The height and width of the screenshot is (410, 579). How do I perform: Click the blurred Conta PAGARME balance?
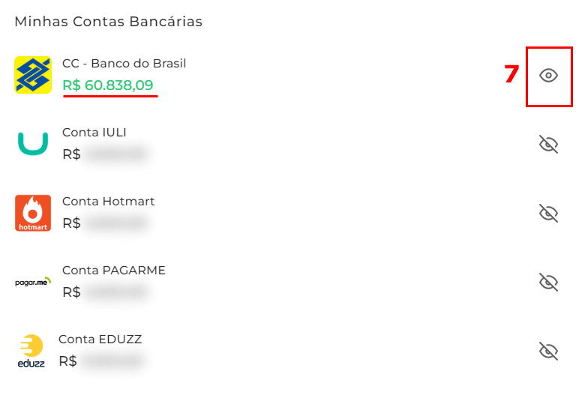pyautogui.click(x=115, y=292)
